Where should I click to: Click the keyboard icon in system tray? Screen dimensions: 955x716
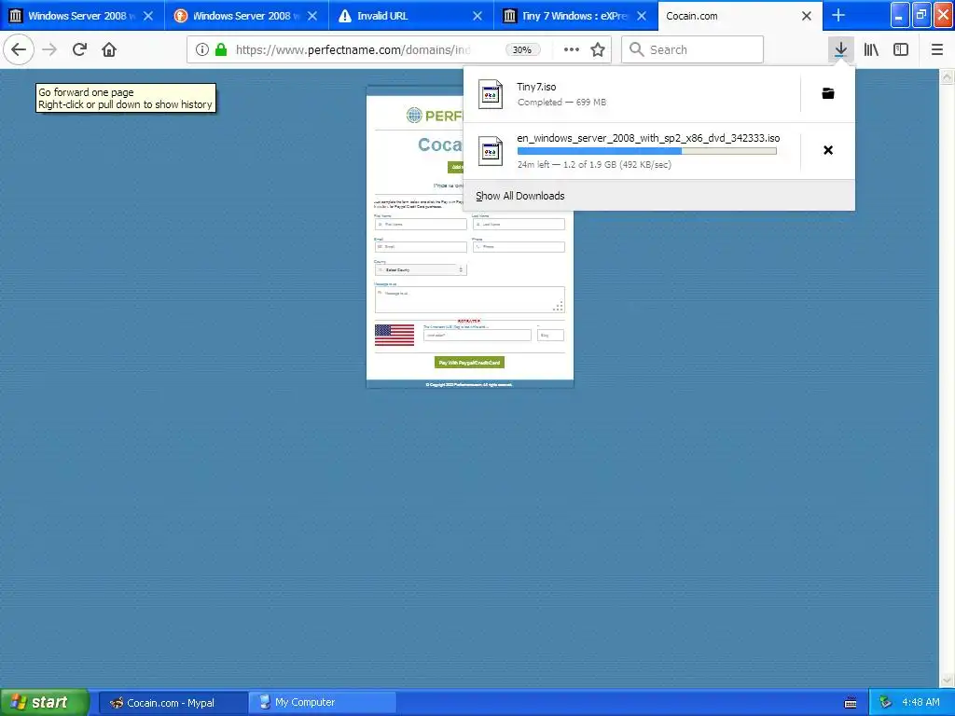click(x=851, y=703)
